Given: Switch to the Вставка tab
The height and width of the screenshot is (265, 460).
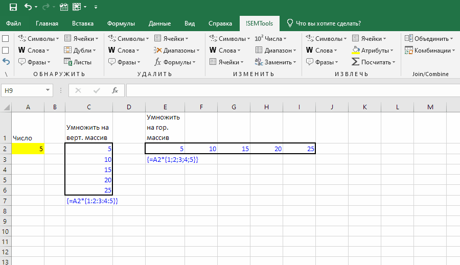Looking at the screenshot, I should click(x=83, y=23).
